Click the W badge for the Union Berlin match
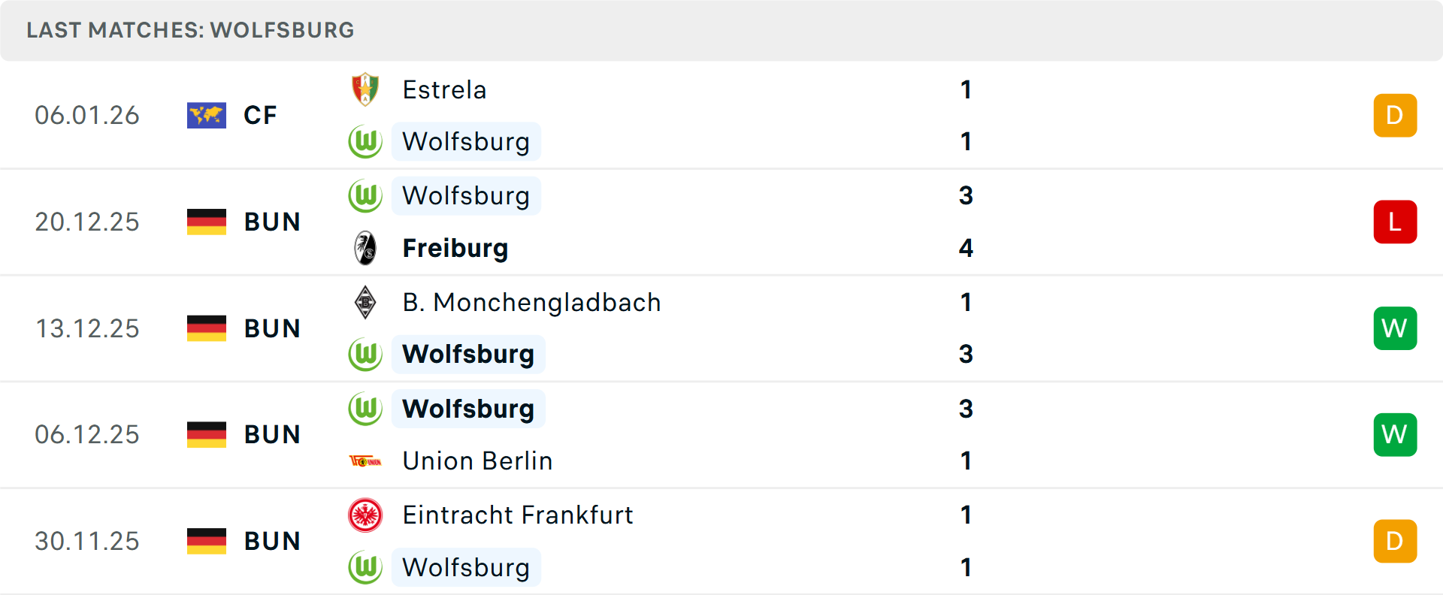Viewport: 1443px width, 595px height. (1395, 434)
